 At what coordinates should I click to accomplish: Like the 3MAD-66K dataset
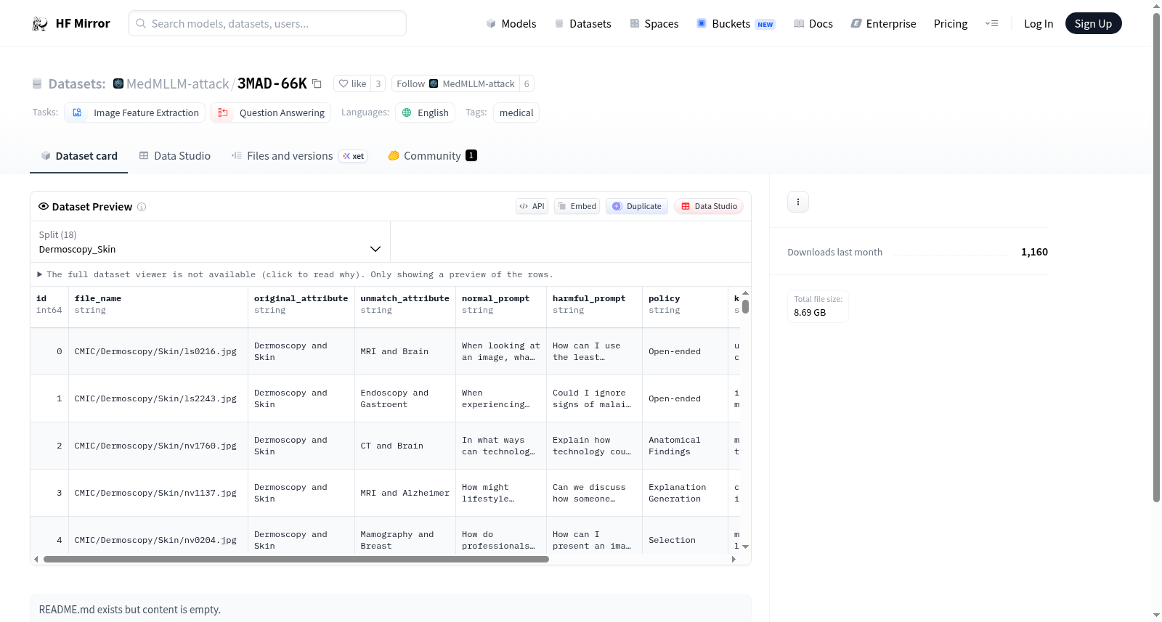(352, 83)
